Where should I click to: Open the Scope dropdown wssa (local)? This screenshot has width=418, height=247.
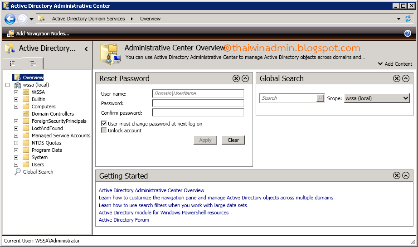[377, 98]
